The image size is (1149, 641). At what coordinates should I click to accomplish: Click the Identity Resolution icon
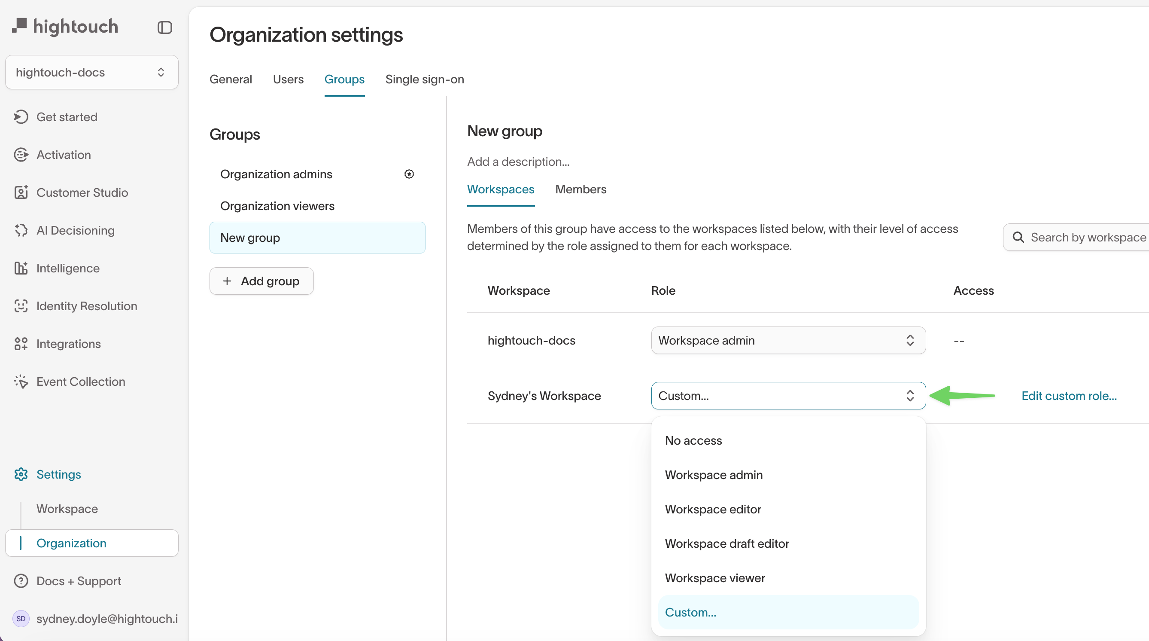pyautogui.click(x=21, y=306)
